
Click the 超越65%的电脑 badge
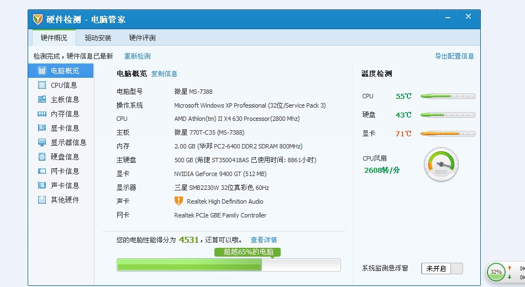(248, 252)
